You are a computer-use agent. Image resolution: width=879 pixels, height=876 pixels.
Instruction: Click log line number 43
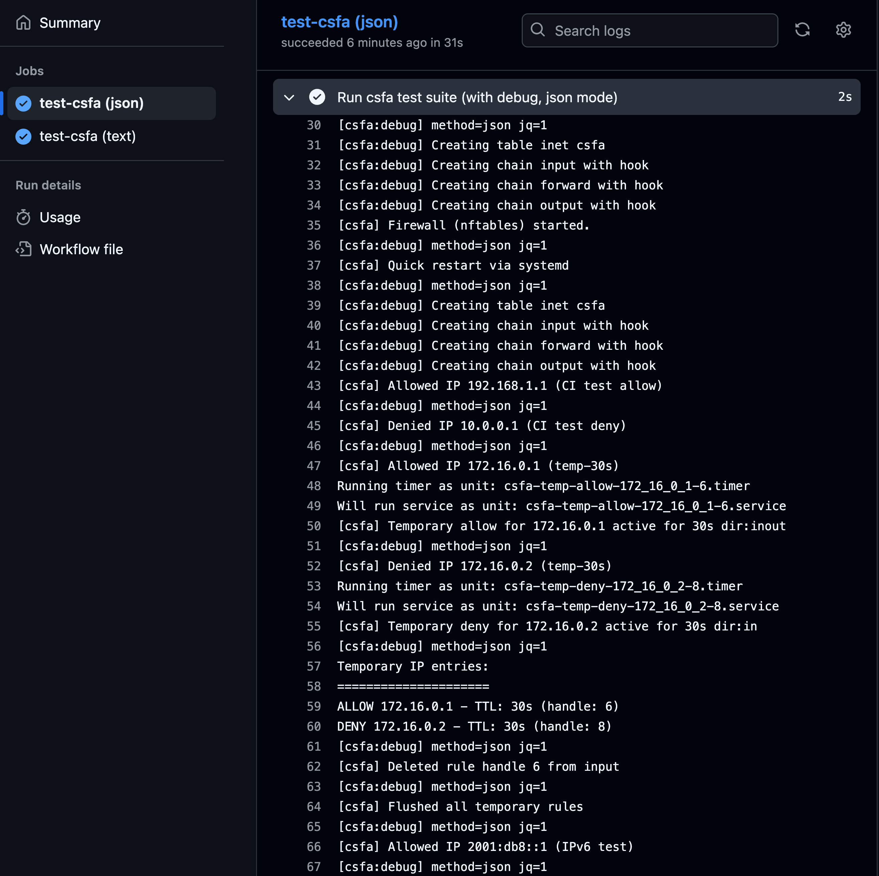[314, 386]
